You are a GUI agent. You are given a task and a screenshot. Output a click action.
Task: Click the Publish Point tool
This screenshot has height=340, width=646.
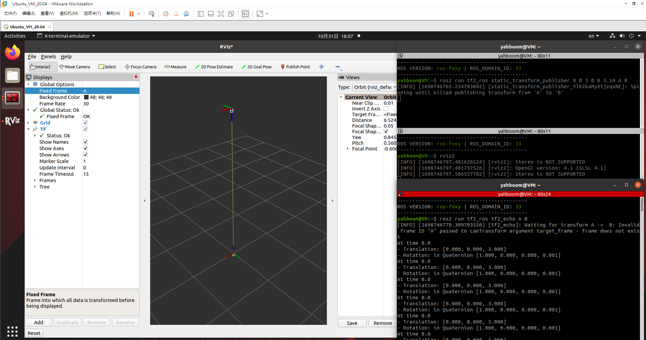point(295,67)
